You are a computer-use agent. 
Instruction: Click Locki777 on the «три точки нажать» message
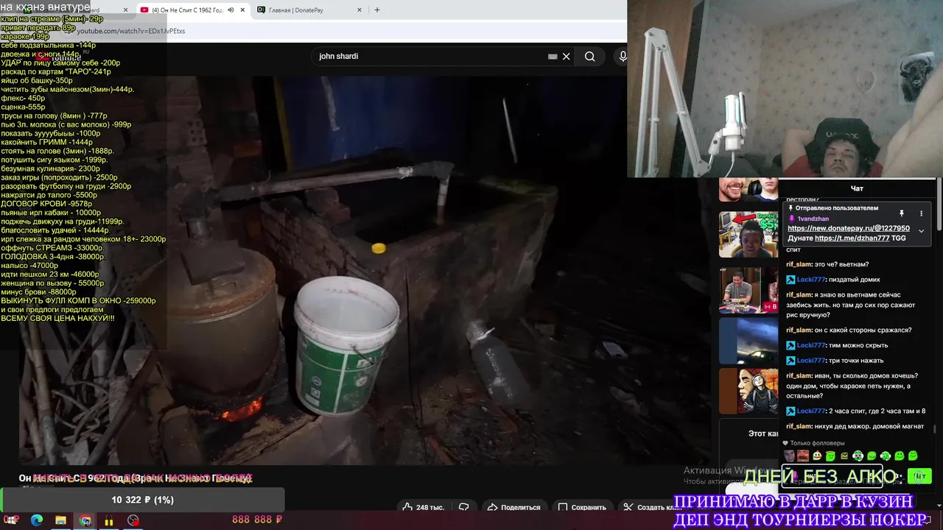coord(811,361)
